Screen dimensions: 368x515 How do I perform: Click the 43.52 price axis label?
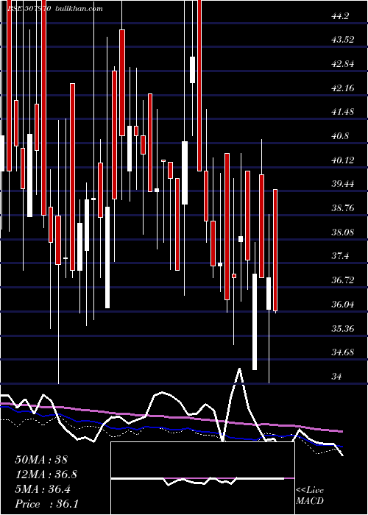tap(343, 40)
